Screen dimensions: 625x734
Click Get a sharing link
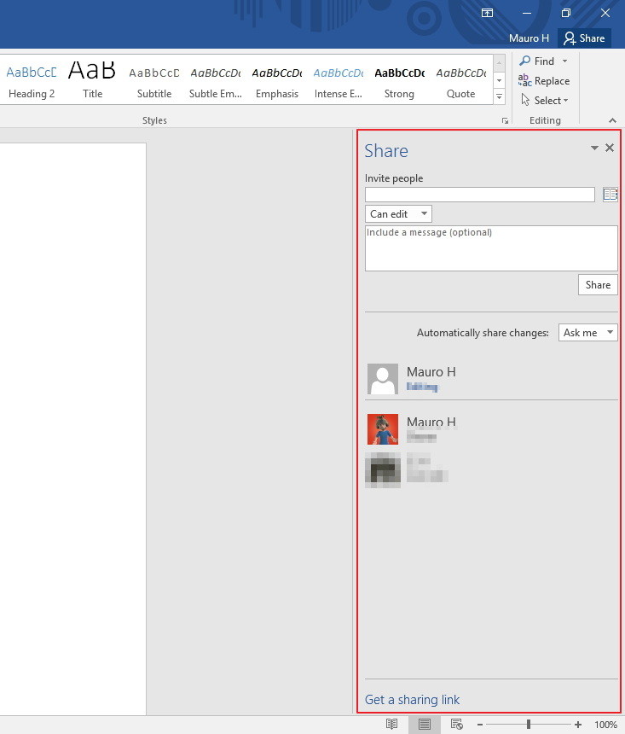coord(412,700)
